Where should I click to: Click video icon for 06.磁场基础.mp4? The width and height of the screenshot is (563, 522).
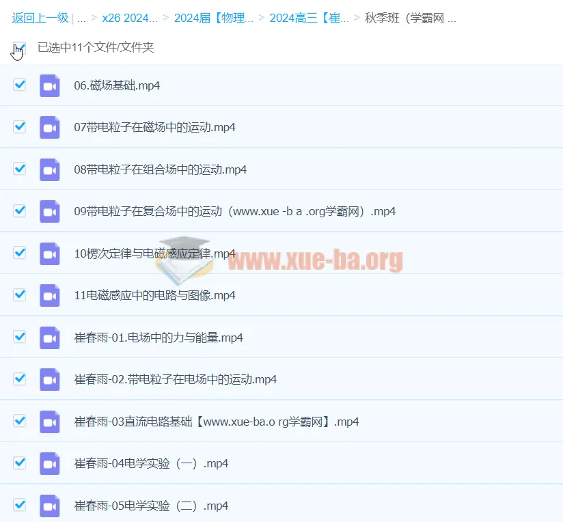[50, 85]
